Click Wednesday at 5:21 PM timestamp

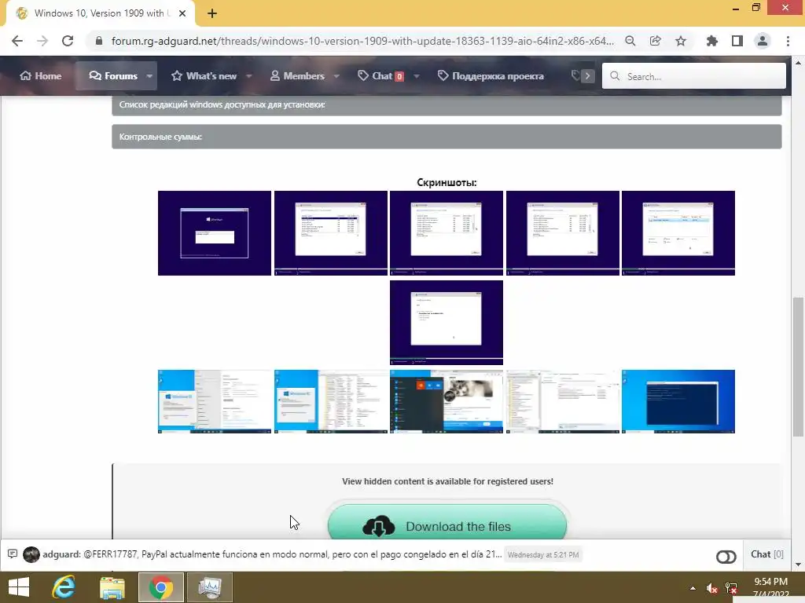click(x=543, y=555)
